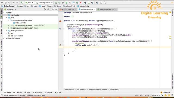Expand com.demo.swiperefresh (androidTest) package
This screenshot has height=98, width=174.
(x=9, y=25)
